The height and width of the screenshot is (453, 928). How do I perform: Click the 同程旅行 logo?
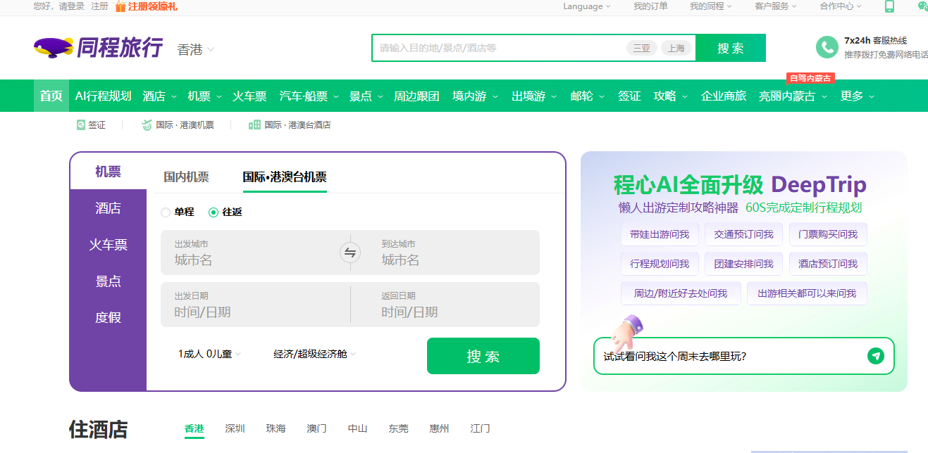point(98,48)
